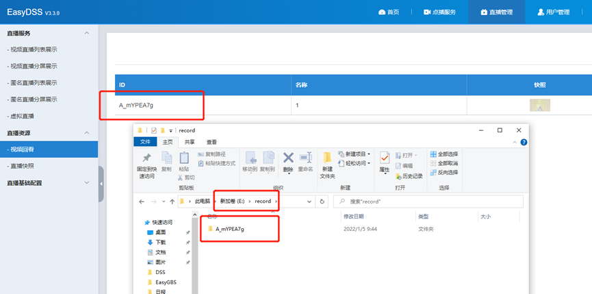Click the Explorer forward arrow

pyautogui.click(x=154, y=201)
